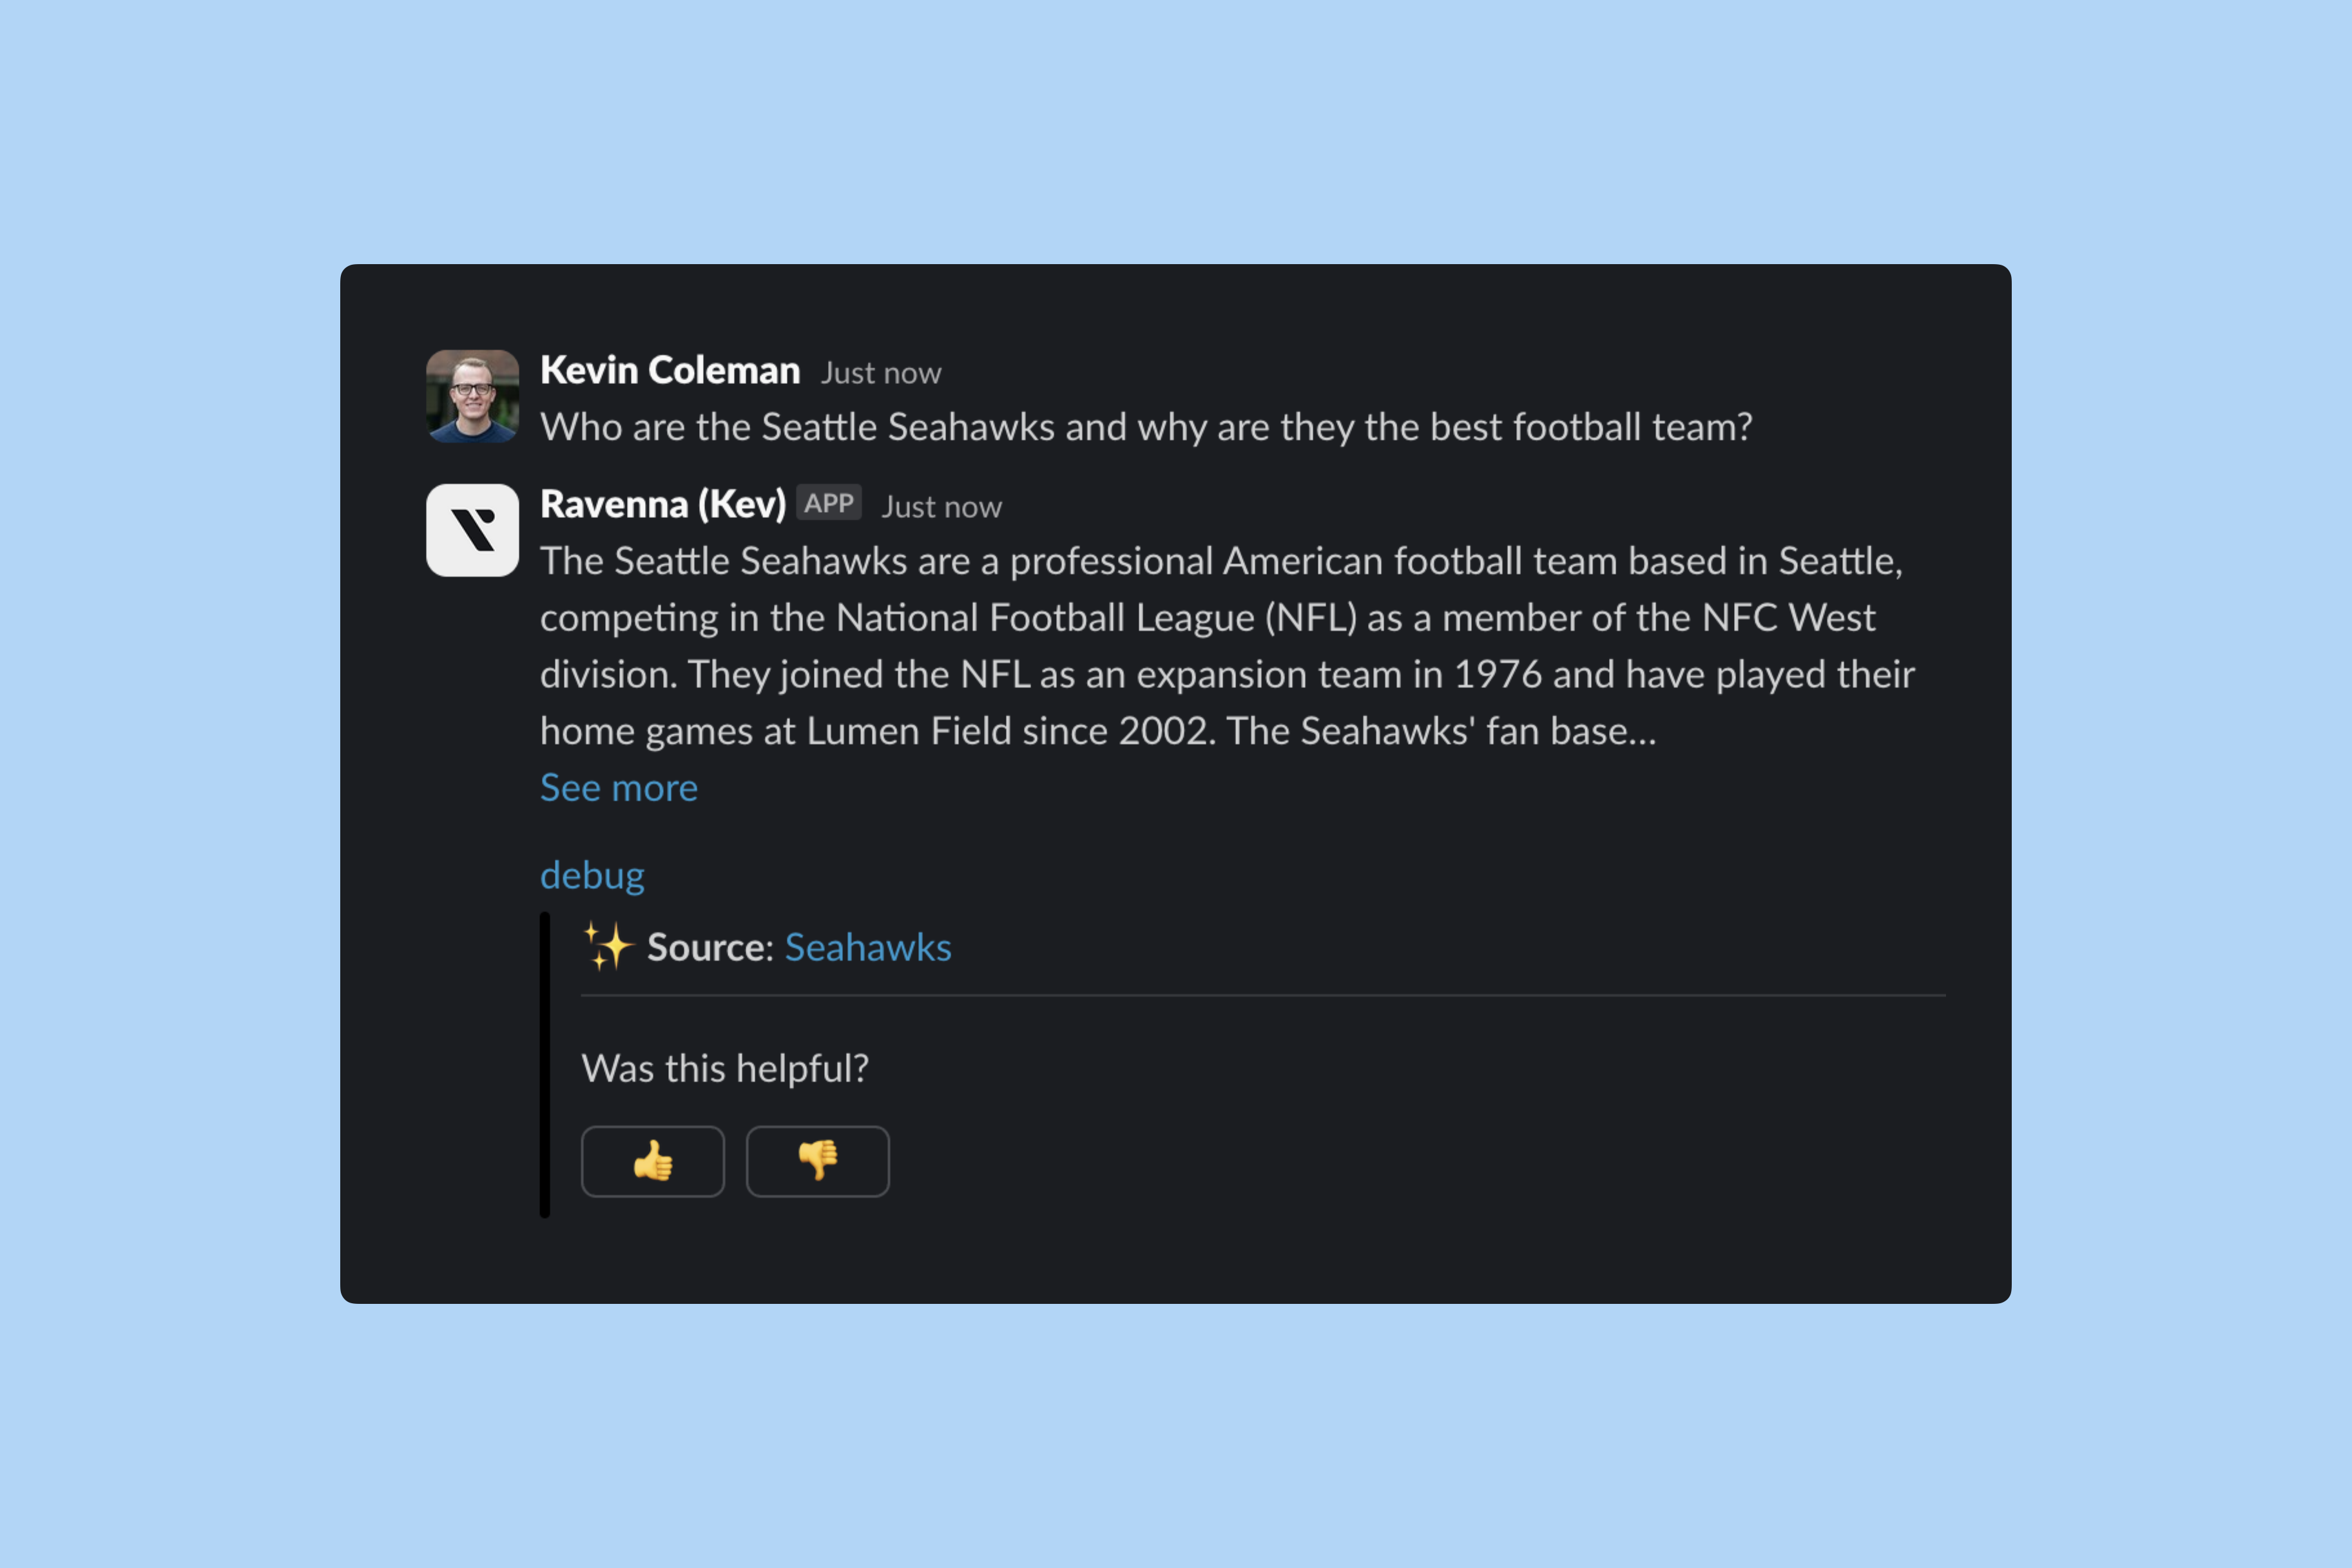Click Ravenna's answer paragraph text
This screenshot has height=1568, width=2352.
[1220, 646]
